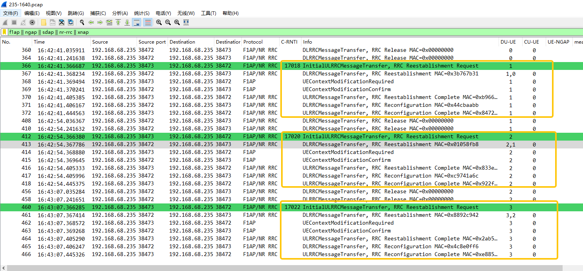Open the 分析(A) menu
Screen dimensions: 583x271
tap(120, 13)
